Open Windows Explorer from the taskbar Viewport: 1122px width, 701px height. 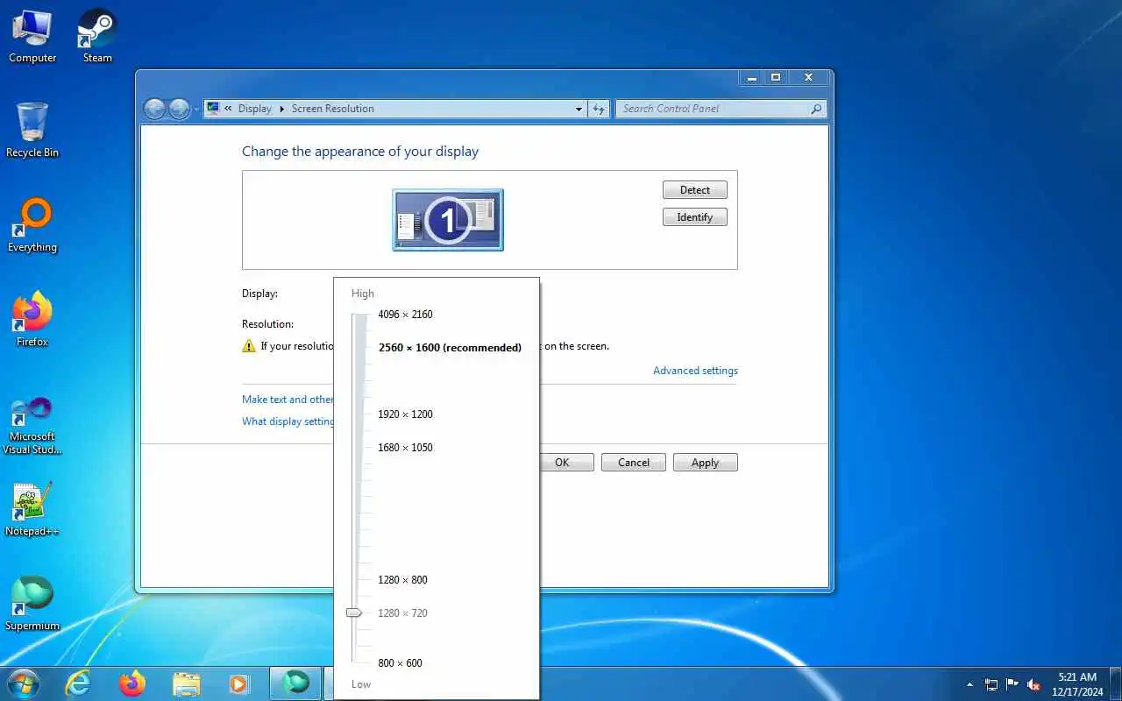click(x=187, y=683)
